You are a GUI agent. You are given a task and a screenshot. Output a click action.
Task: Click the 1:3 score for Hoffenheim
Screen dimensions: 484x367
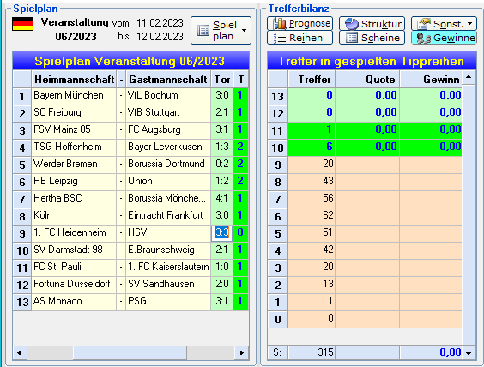[222, 147]
